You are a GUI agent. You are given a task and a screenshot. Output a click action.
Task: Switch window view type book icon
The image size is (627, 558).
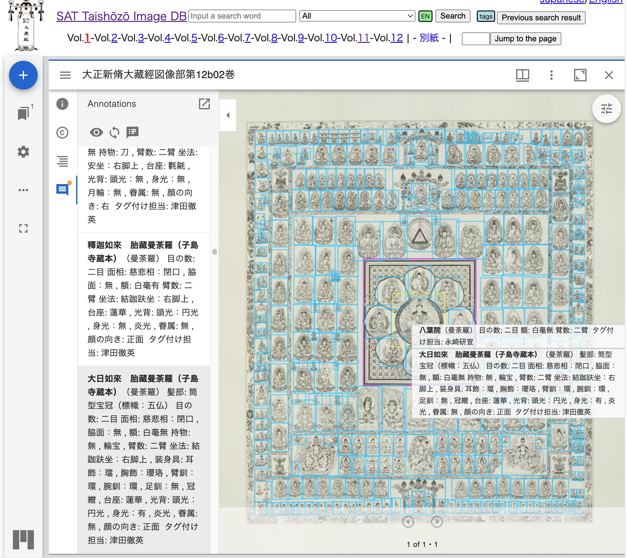[523, 75]
